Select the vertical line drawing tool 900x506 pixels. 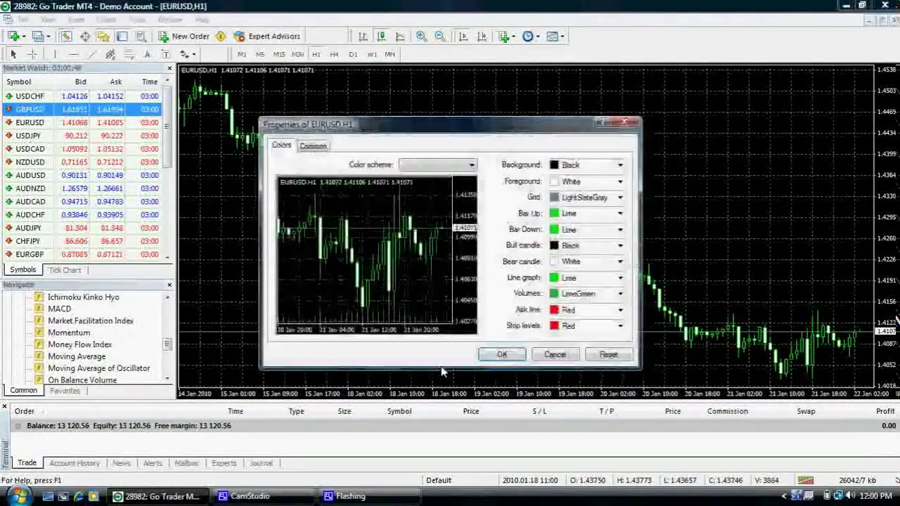point(55,54)
